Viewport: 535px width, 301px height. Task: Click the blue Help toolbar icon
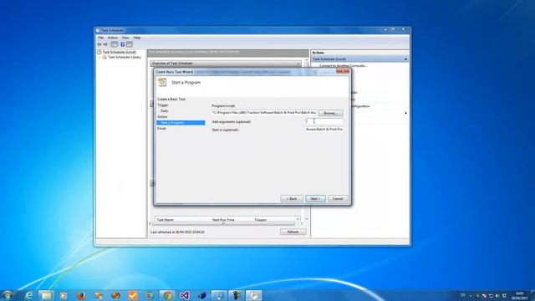pos(123,44)
